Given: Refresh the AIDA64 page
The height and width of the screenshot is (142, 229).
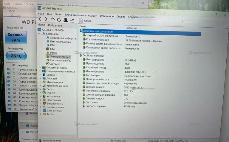Looking at the screenshot, I should [59, 20].
